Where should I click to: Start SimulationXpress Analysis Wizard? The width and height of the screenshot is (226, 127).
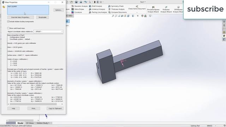point(153,10)
